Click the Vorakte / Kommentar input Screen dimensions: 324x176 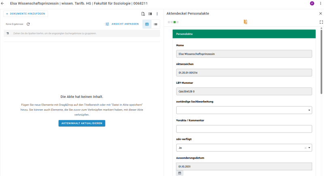click(x=244, y=129)
